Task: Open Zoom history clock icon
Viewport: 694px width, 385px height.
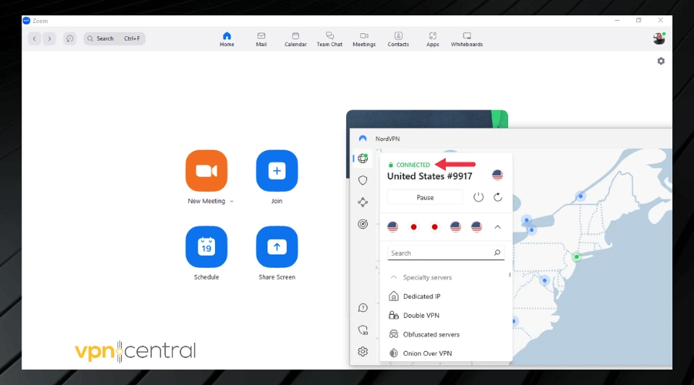Action: (69, 38)
